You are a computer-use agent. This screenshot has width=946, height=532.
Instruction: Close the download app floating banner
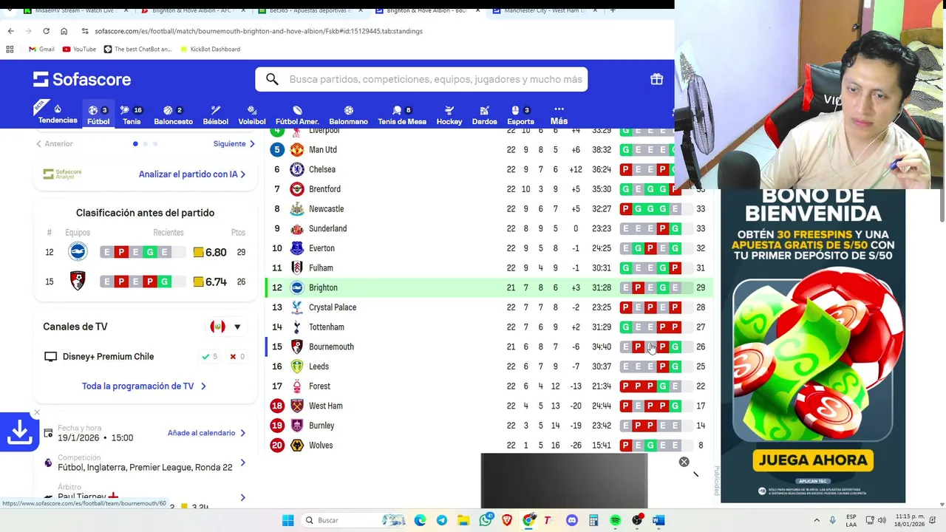point(36,412)
